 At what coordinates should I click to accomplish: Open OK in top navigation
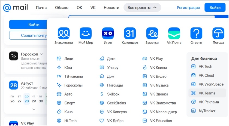click(x=79, y=8)
